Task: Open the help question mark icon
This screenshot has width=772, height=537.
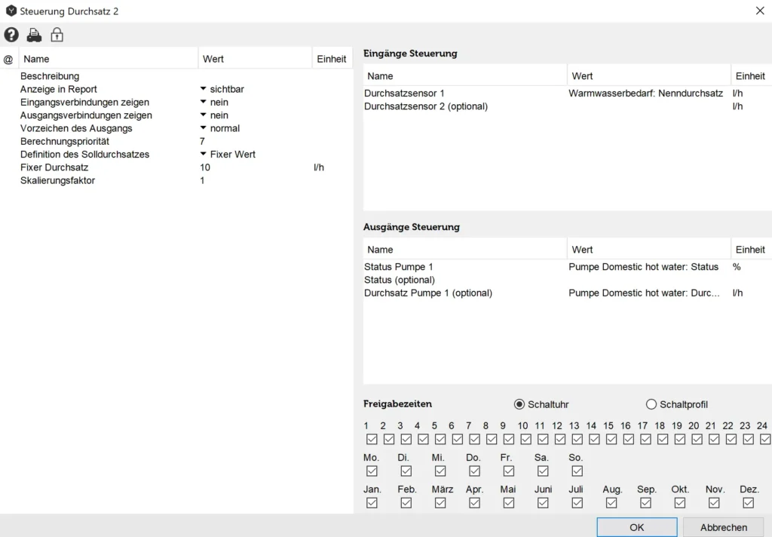Action: 11,35
